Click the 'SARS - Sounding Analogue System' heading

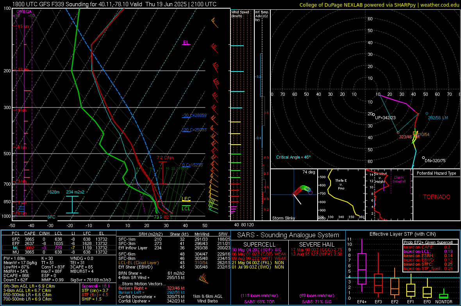288,235
